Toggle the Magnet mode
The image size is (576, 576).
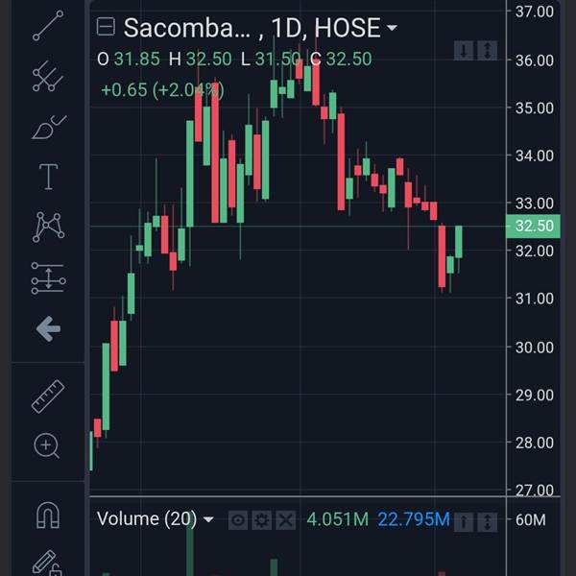point(48,515)
